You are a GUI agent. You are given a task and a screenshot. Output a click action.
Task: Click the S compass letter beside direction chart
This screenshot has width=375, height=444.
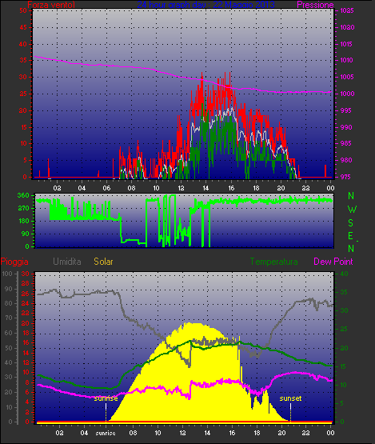(351, 223)
